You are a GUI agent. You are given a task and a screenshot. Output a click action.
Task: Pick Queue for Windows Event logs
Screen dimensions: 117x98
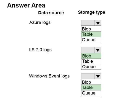(91, 93)
